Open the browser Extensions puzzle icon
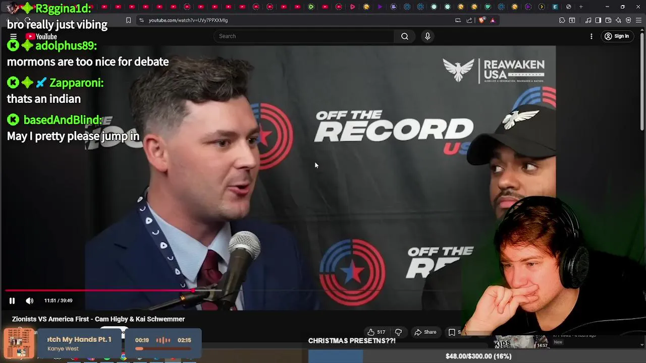The height and width of the screenshot is (363, 646). click(562, 20)
